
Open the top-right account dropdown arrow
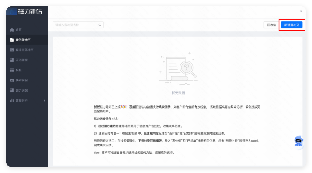(301, 11)
